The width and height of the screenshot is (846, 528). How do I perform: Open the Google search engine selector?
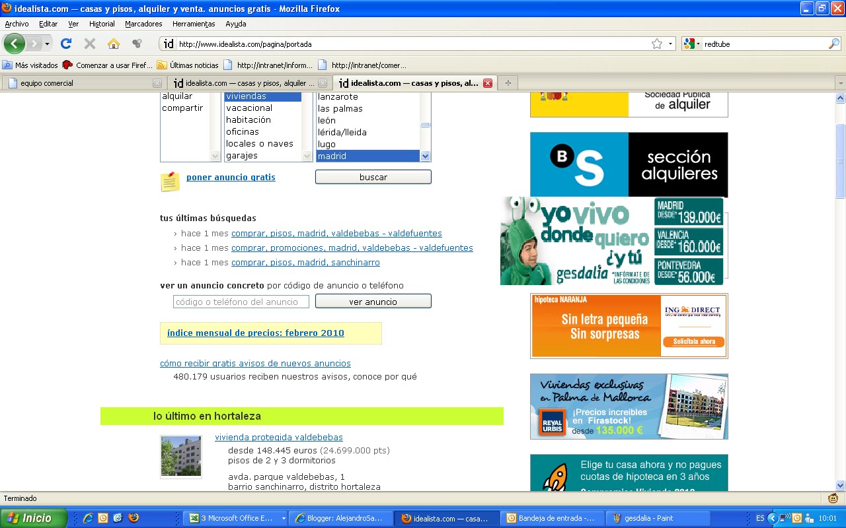[692, 44]
